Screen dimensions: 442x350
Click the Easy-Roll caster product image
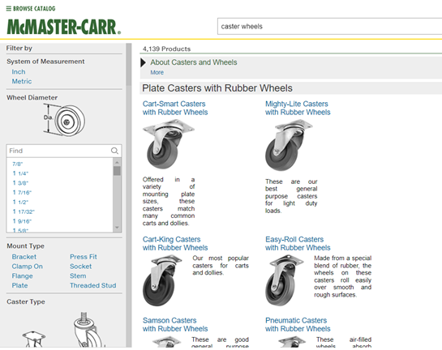285,280
